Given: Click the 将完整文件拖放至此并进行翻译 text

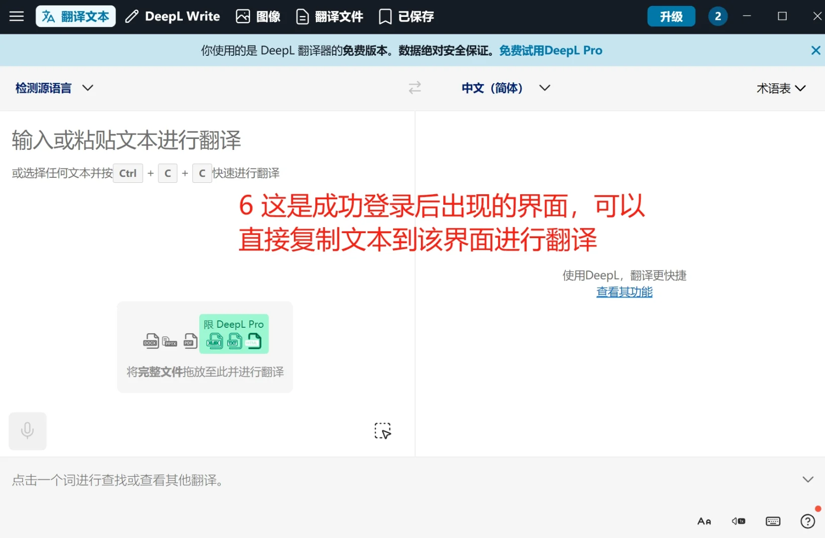Looking at the screenshot, I should pyautogui.click(x=205, y=372).
